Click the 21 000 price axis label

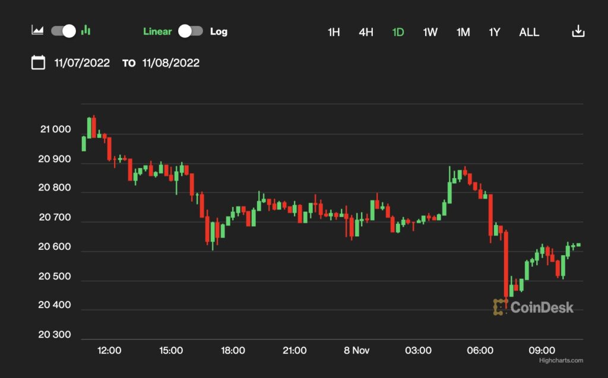pos(55,129)
